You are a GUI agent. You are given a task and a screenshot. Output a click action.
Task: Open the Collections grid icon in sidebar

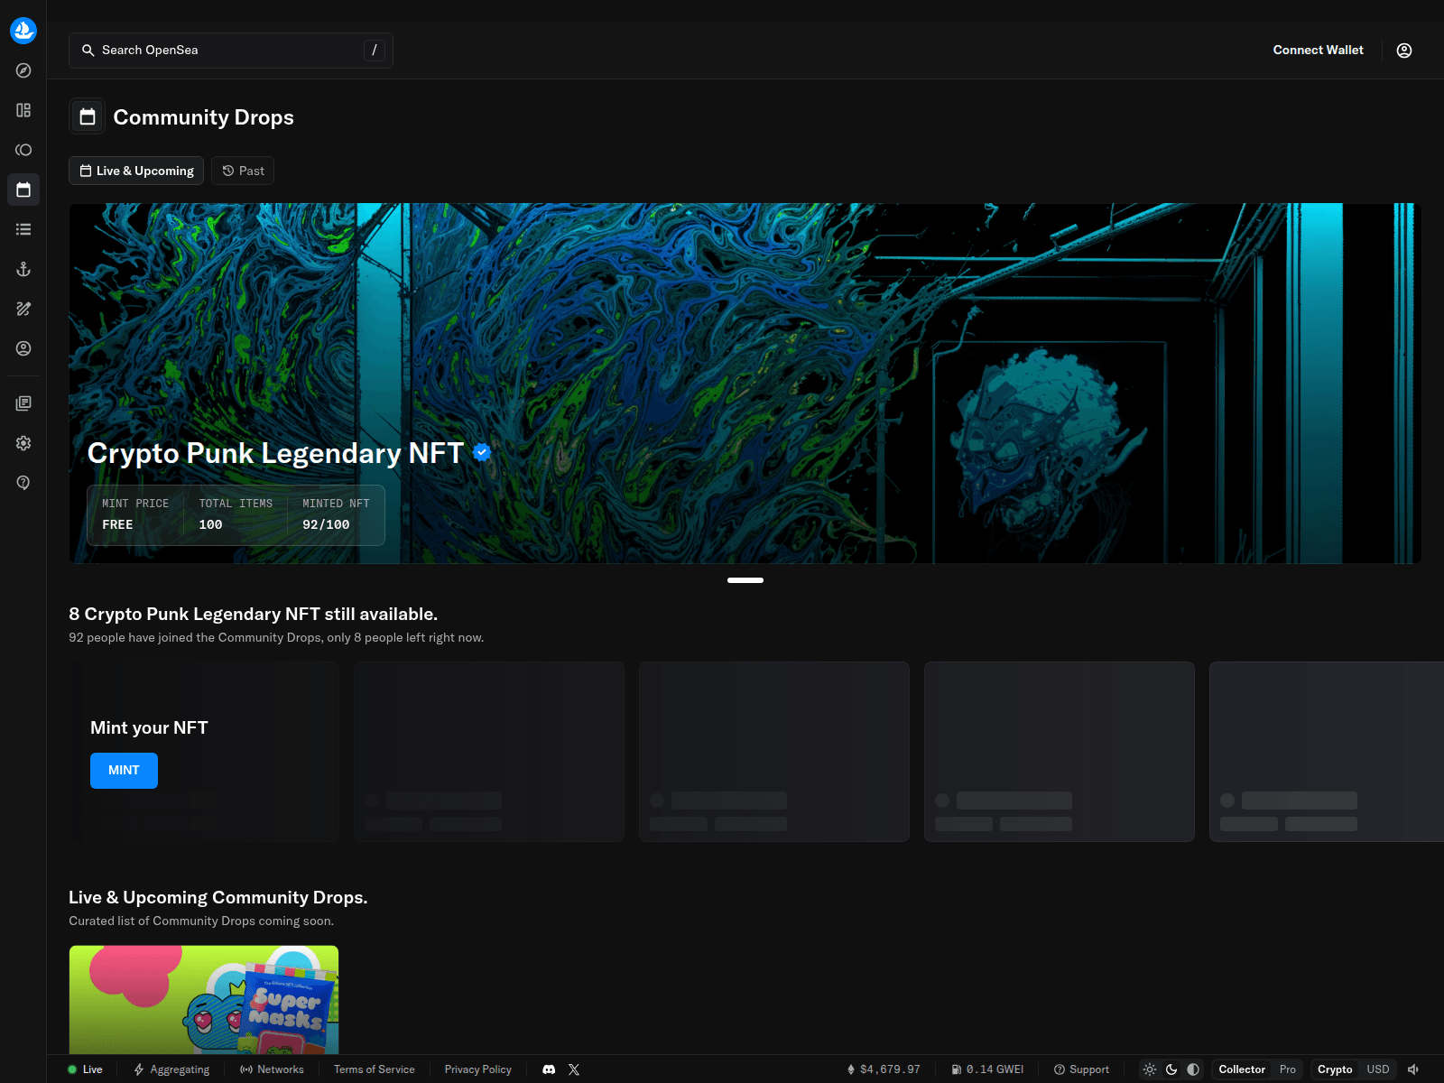tap(23, 110)
